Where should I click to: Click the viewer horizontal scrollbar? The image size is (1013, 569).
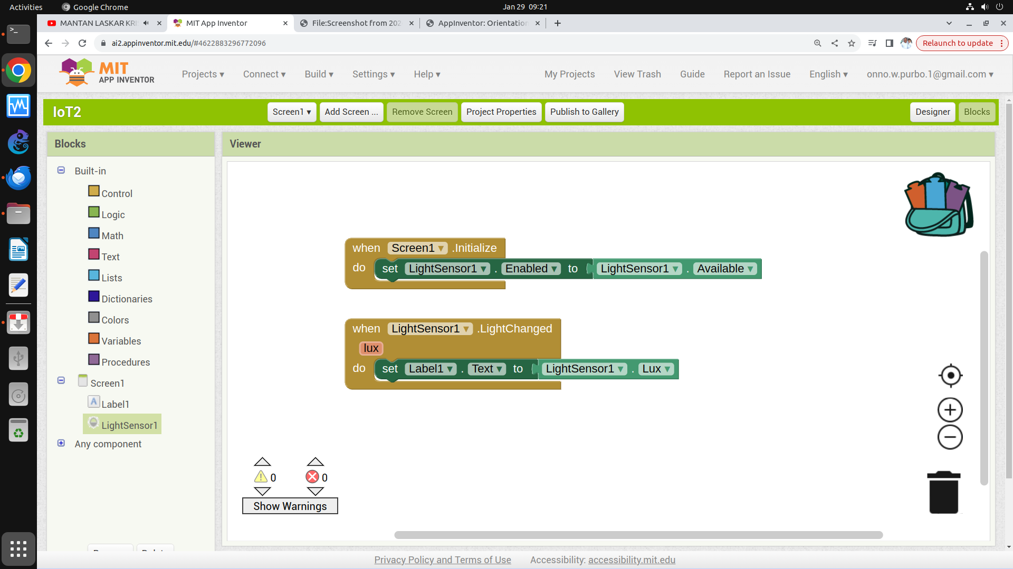click(638, 535)
